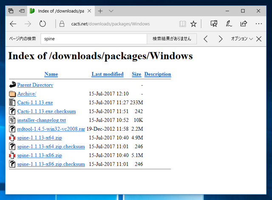The width and height of the screenshot is (272, 200).
Task: Click unknown-file icon beside spine x86 checksum
Action: pyautogui.click(x=12, y=164)
